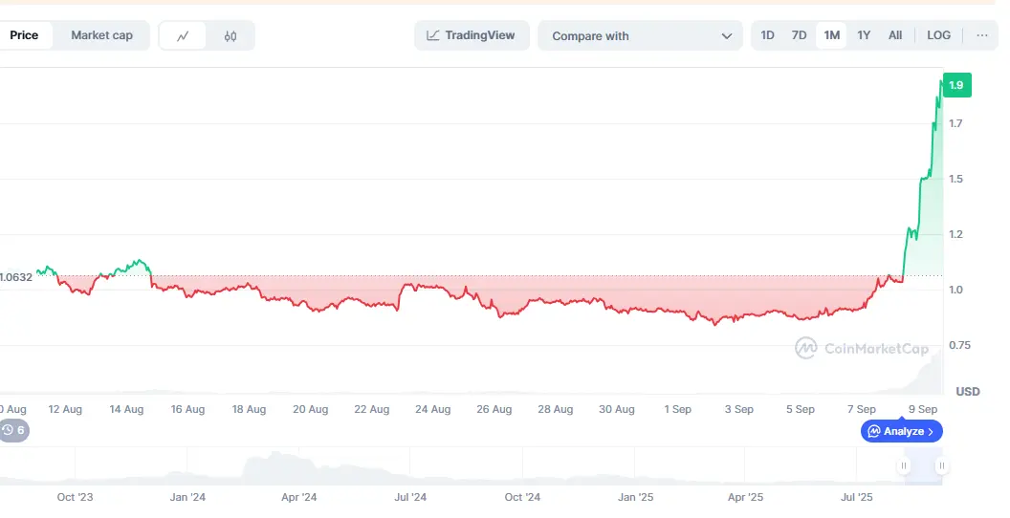Open the TradingView chart
The image size is (1010, 518).
471,35
